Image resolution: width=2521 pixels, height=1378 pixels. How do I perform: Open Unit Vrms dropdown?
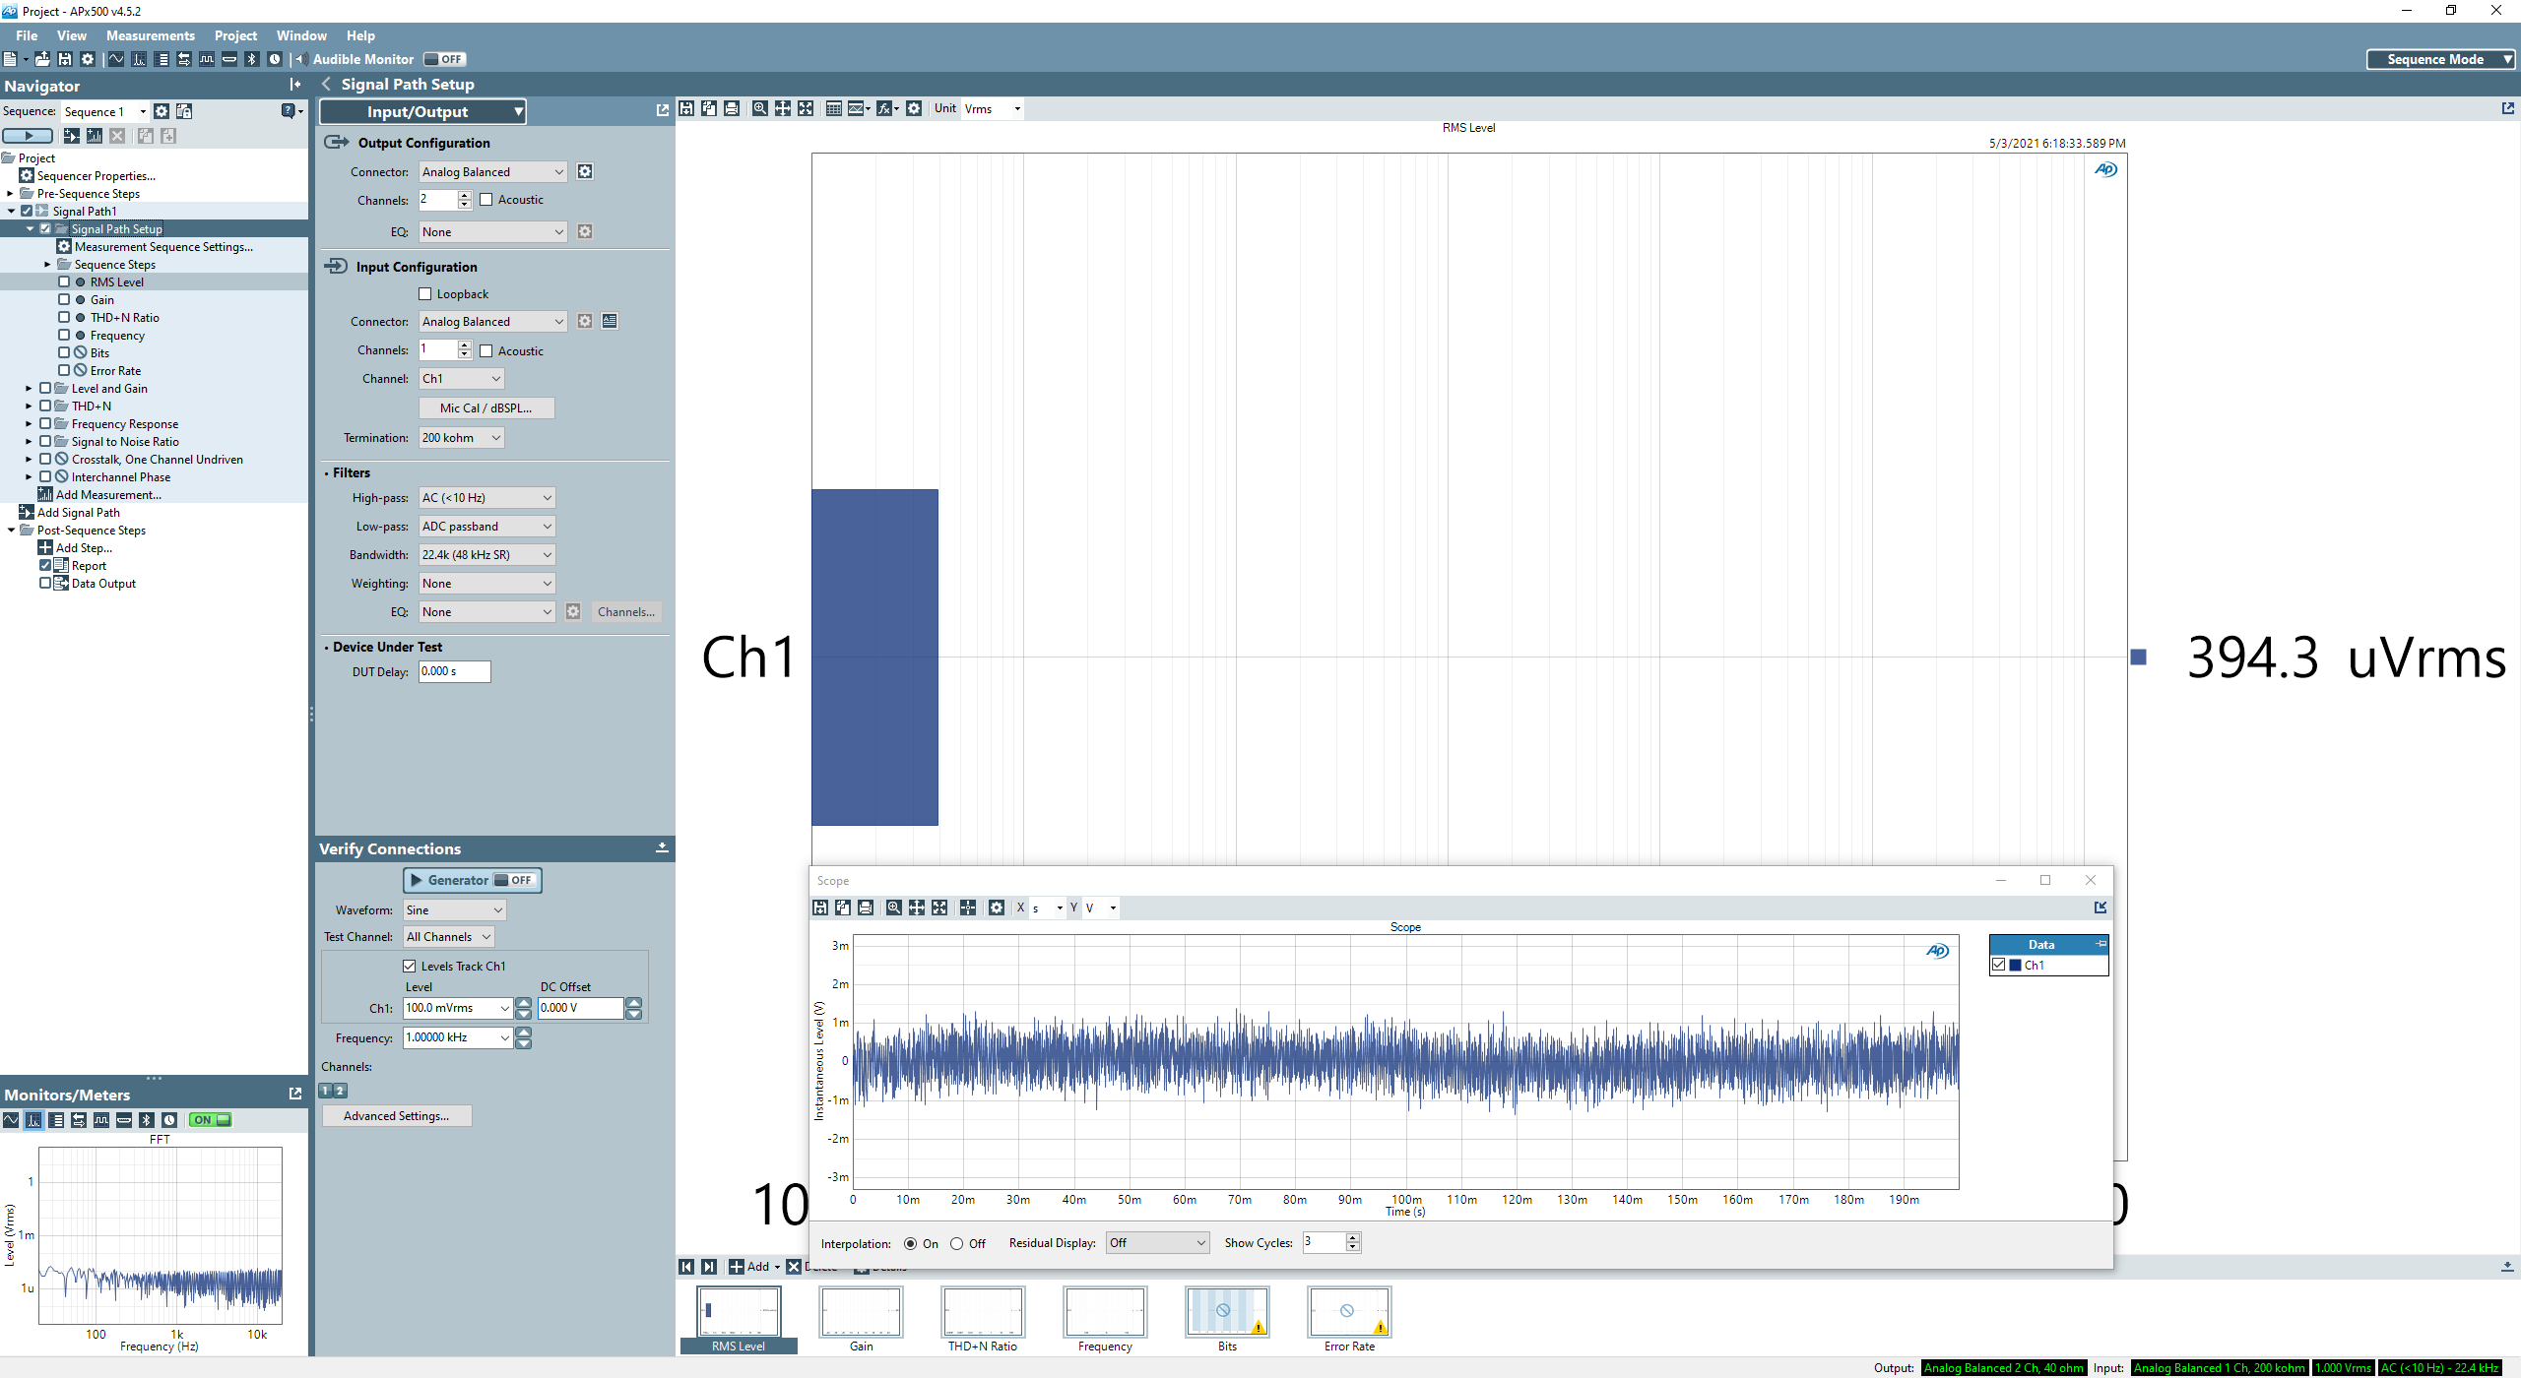tap(993, 109)
